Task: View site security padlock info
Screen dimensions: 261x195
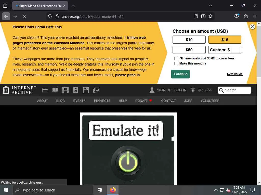Action: click(57, 16)
